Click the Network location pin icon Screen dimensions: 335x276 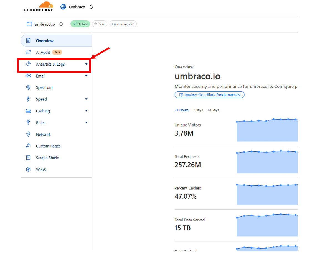point(28,134)
